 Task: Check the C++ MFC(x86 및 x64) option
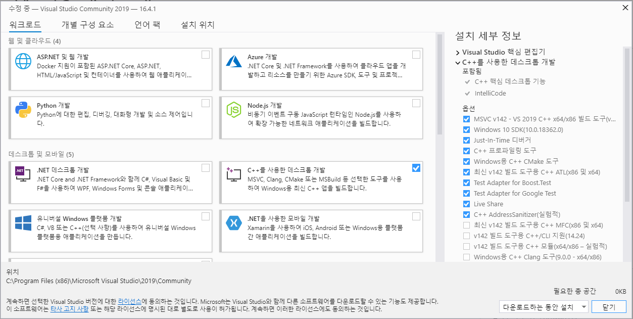(466, 225)
